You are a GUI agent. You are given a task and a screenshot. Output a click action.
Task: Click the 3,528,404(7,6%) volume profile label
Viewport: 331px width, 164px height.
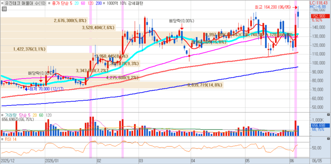(x=99, y=28)
